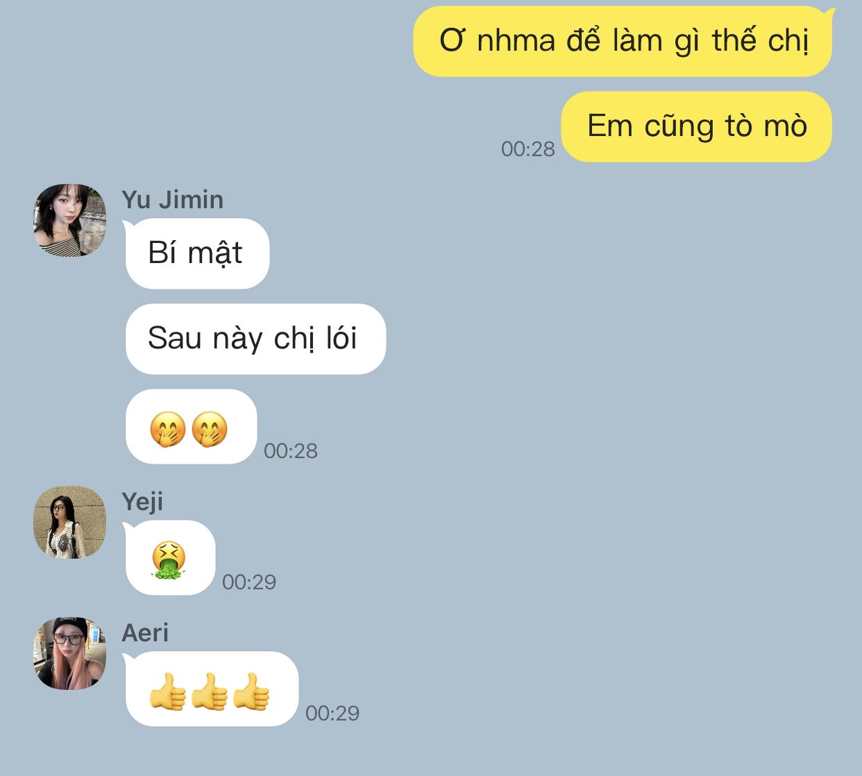Open Aeri's profile picture

pyautogui.click(x=69, y=653)
